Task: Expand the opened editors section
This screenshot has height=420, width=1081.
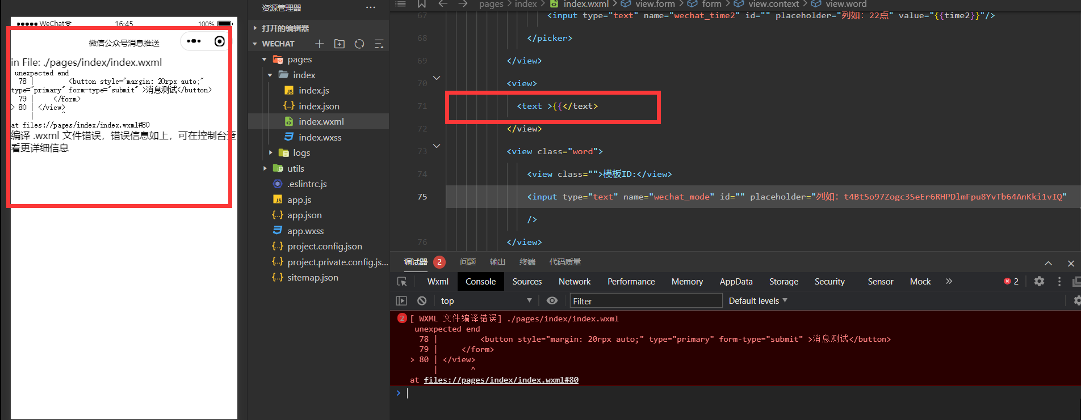Action: tap(255, 28)
